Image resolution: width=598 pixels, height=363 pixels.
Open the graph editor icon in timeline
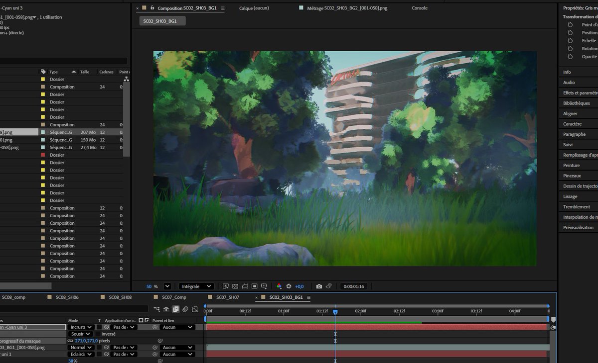coord(195,309)
